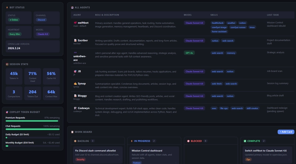
Task: Click the 3 Compactions stat
Action: (x=14, y=93)
